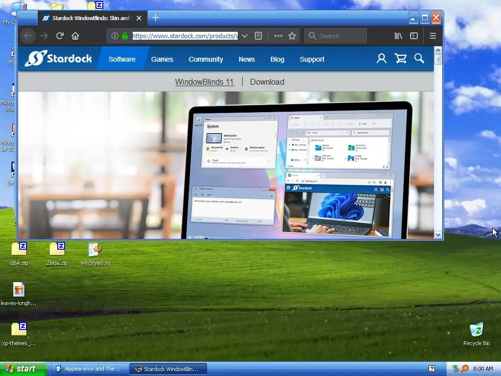Go back with the browser back arrow
The width and height of the screenshot is (501, 376).
(28, 36)
